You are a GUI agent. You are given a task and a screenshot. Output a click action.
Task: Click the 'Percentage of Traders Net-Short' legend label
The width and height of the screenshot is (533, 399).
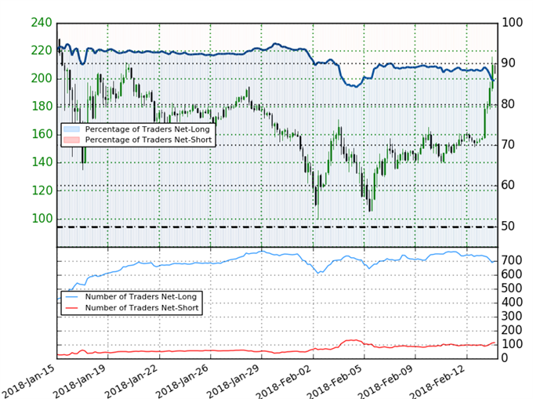point(148,140)
